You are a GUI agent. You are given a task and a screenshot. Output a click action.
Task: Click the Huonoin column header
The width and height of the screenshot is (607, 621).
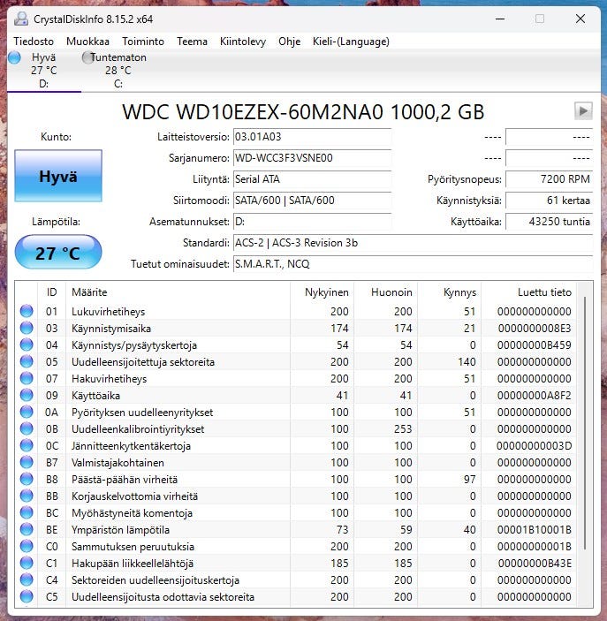pyautogui.click(x=385, y=292)
